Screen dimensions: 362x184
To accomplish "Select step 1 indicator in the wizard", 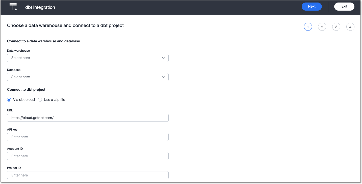I will pyautogui.click(x=308, y=26).
